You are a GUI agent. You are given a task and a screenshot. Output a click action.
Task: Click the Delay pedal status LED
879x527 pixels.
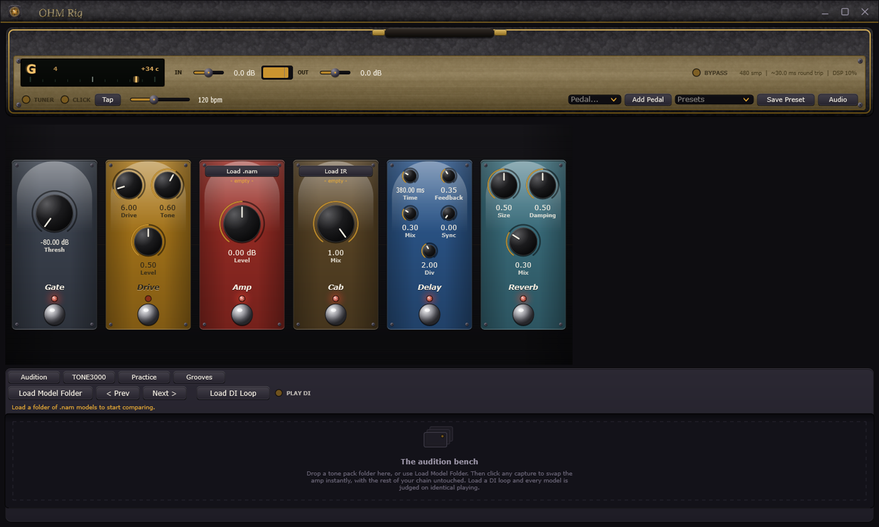[x=429, y=299]
